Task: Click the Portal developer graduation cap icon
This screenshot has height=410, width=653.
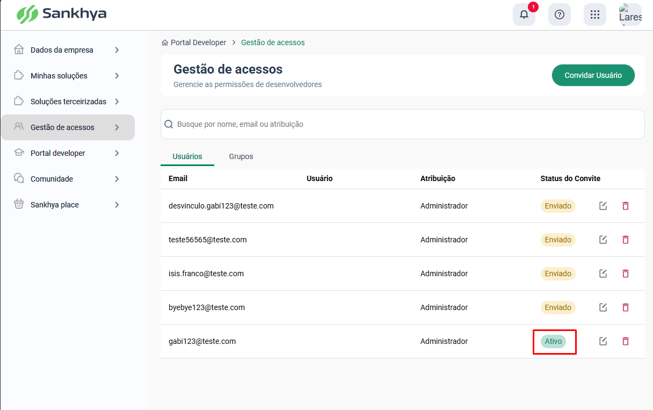Action: coord(19,153)
